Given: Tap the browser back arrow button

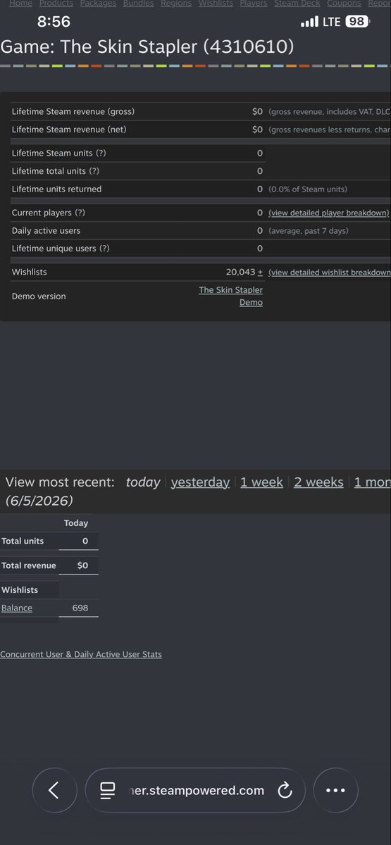Looking at the screenshot, I should point(54,790).
